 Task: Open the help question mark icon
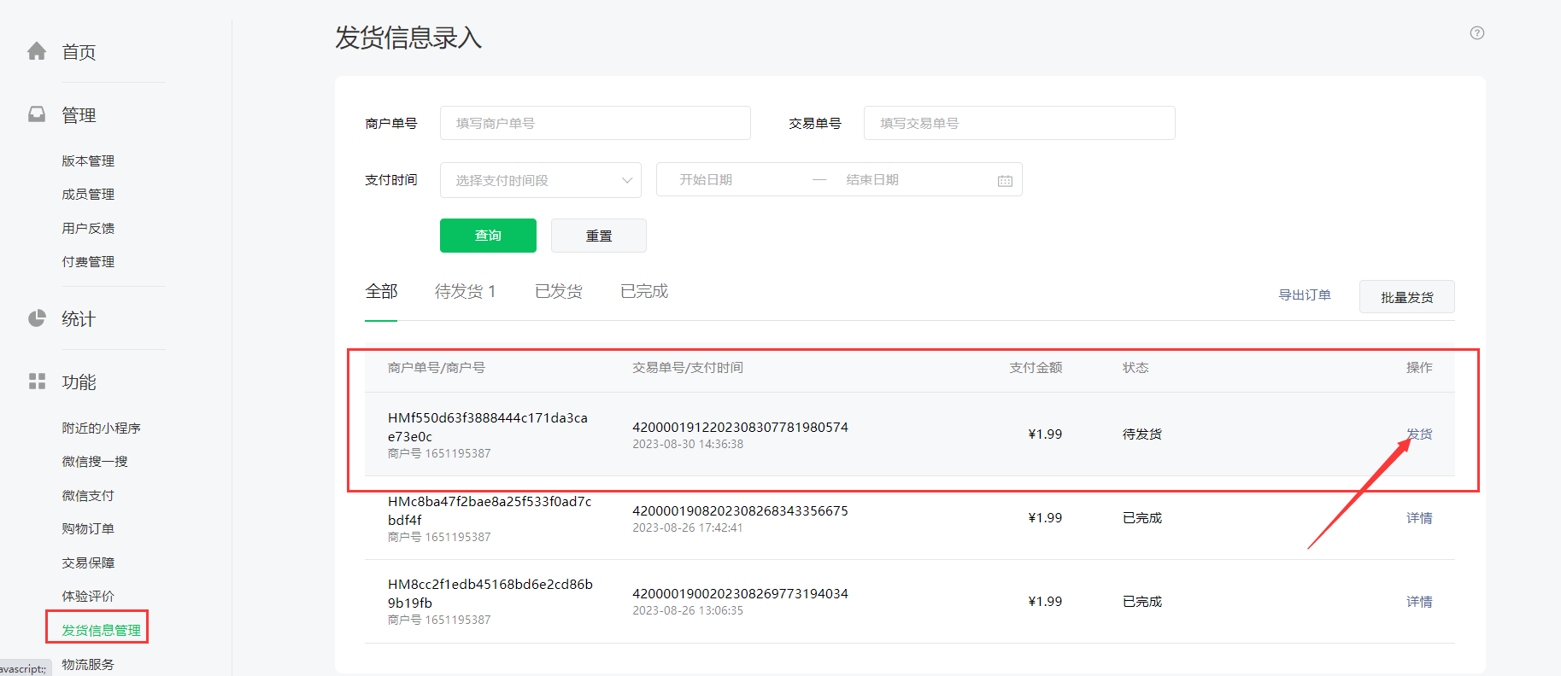pos(1476,33)
